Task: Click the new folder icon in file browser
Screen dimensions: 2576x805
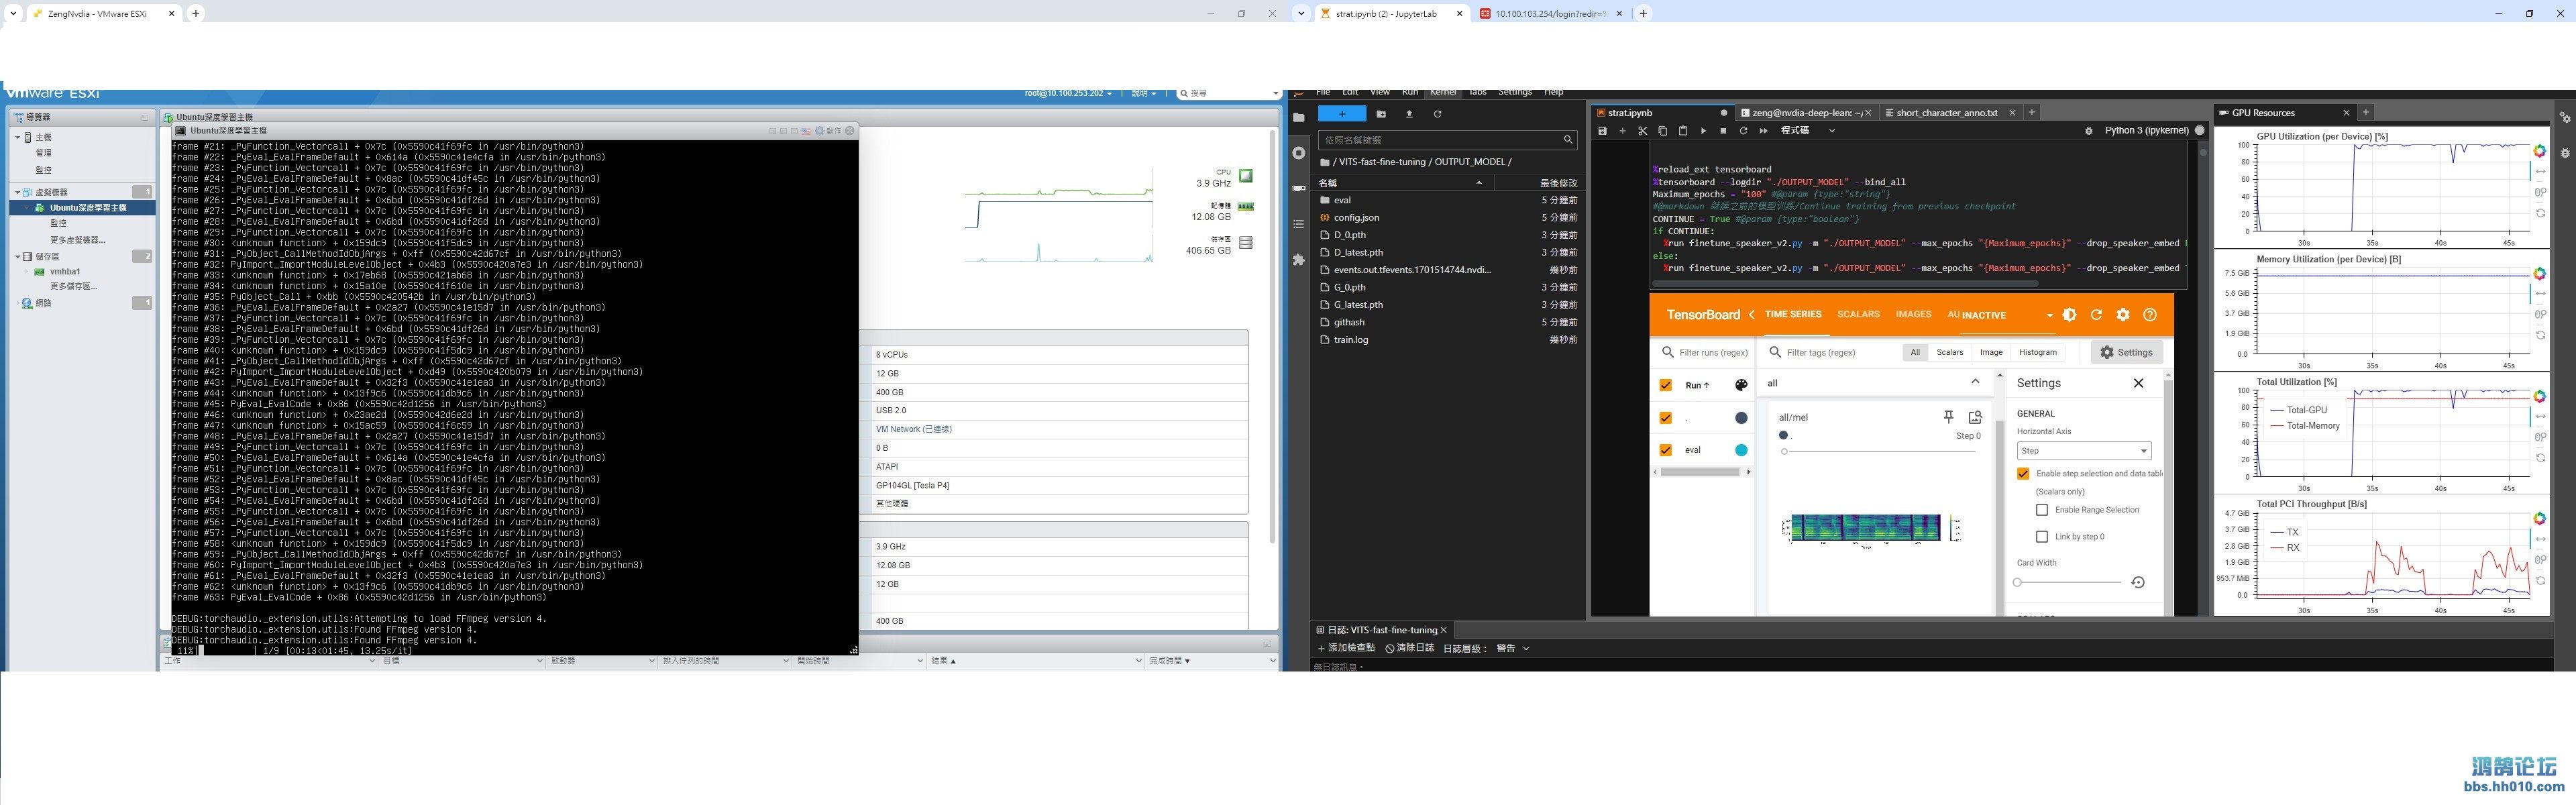Action: [x=1381, y=114]
